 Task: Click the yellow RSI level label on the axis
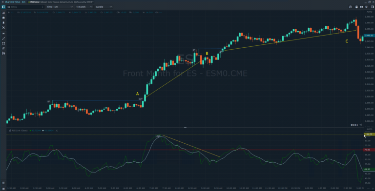pos(369,134)
